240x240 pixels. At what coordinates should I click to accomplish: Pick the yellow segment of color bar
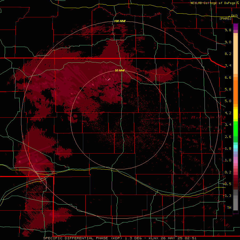pos(235,114)
